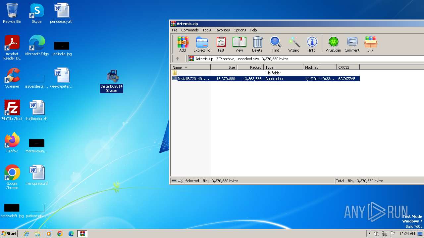This screenshot has height=238, width=424.
Task: Sort by Packed column header
Action: (x=250, y=67)
